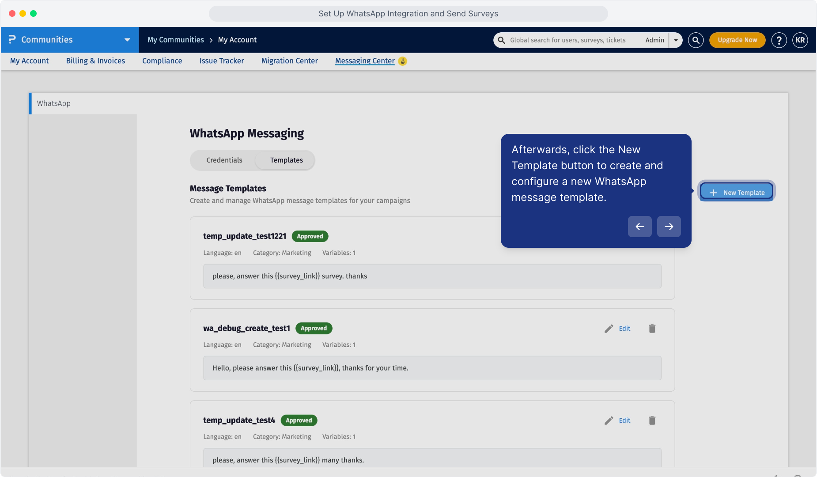Delete the wa_debug_create_test1 template
Viewport: 817px width, 477px height.
pyautogui.click(x=652, y=329)
